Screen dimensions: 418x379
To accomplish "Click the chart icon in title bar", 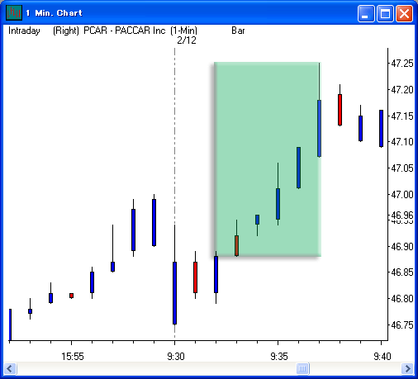I will pos(14,12).
